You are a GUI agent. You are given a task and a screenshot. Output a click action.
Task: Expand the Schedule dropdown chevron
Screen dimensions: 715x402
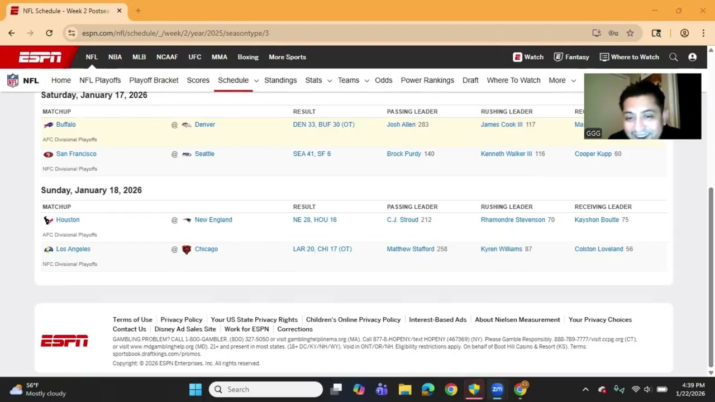[x=256, y=80]
